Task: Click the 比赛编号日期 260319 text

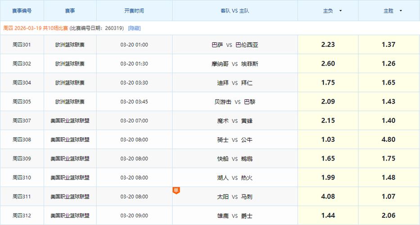Action: pyautogui.click(x=97, y=28)
